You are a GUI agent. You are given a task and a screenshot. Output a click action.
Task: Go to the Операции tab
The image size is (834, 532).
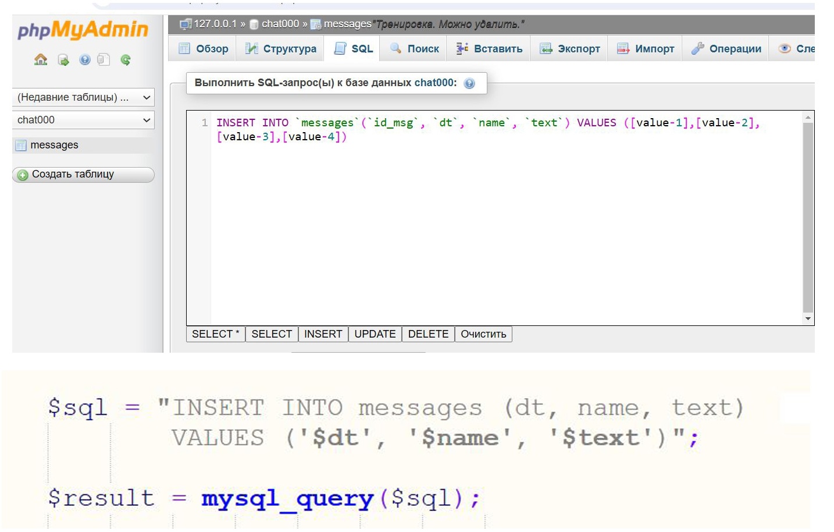[x=726, y=48]
